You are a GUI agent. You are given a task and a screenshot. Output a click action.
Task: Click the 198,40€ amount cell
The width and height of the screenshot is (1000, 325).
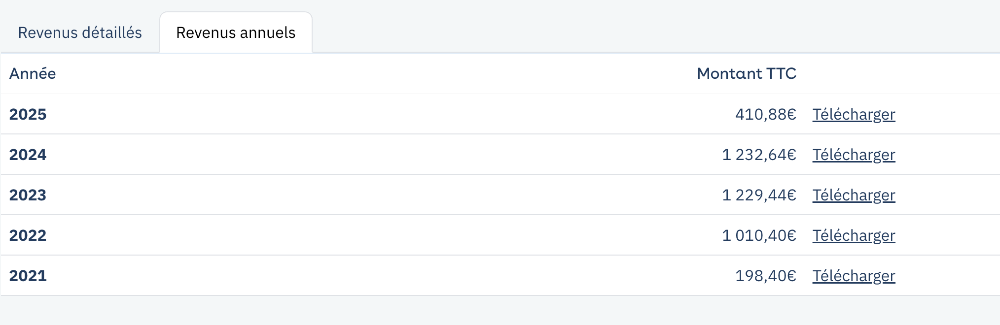(x=766, y=276)
